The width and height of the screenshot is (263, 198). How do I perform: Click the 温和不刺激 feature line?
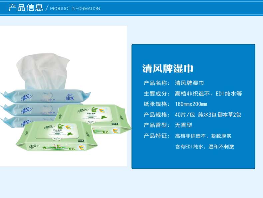tap(204, 147)
